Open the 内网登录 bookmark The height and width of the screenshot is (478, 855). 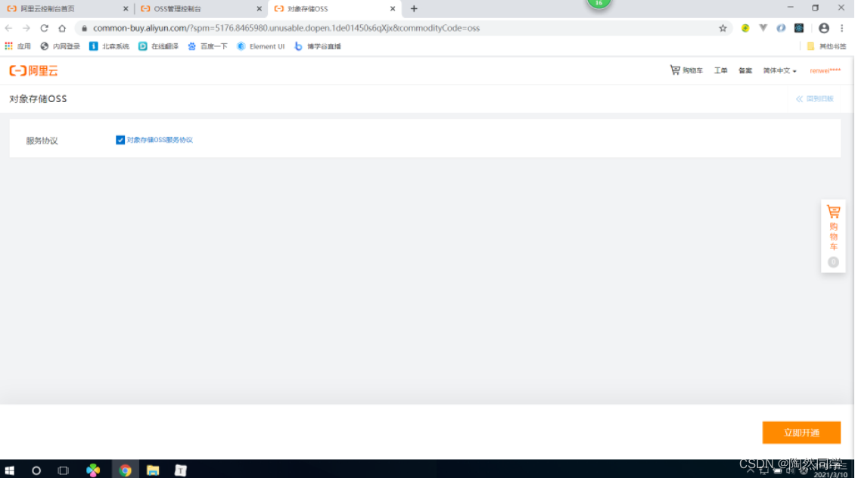tap(60, 46)
